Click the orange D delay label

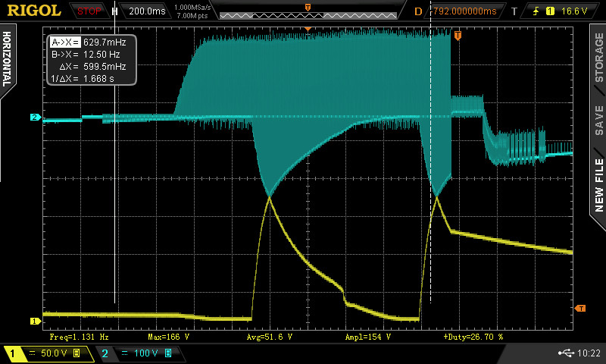pyautogui.click(x=418, y=11)
